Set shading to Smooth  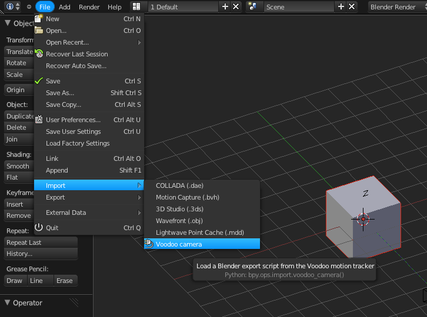click(19, 166)
